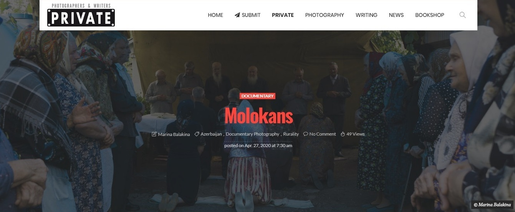
Task: Follow the Documentary Photography tag link
Action: 252,134
